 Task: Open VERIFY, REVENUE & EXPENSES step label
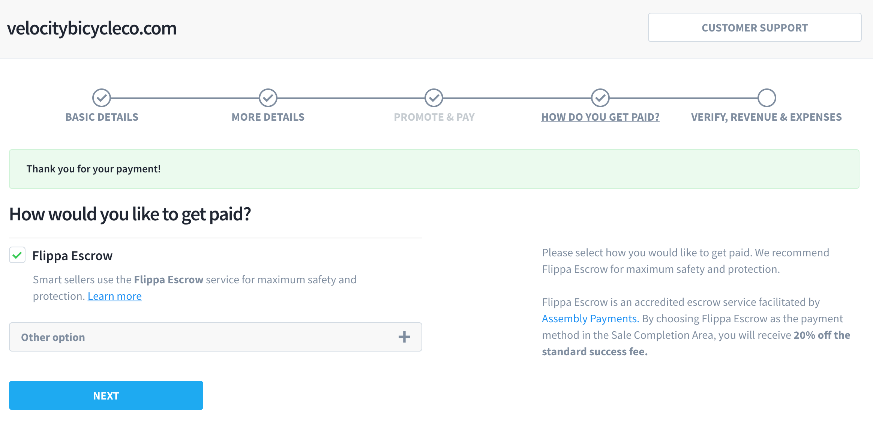point(766,117)
